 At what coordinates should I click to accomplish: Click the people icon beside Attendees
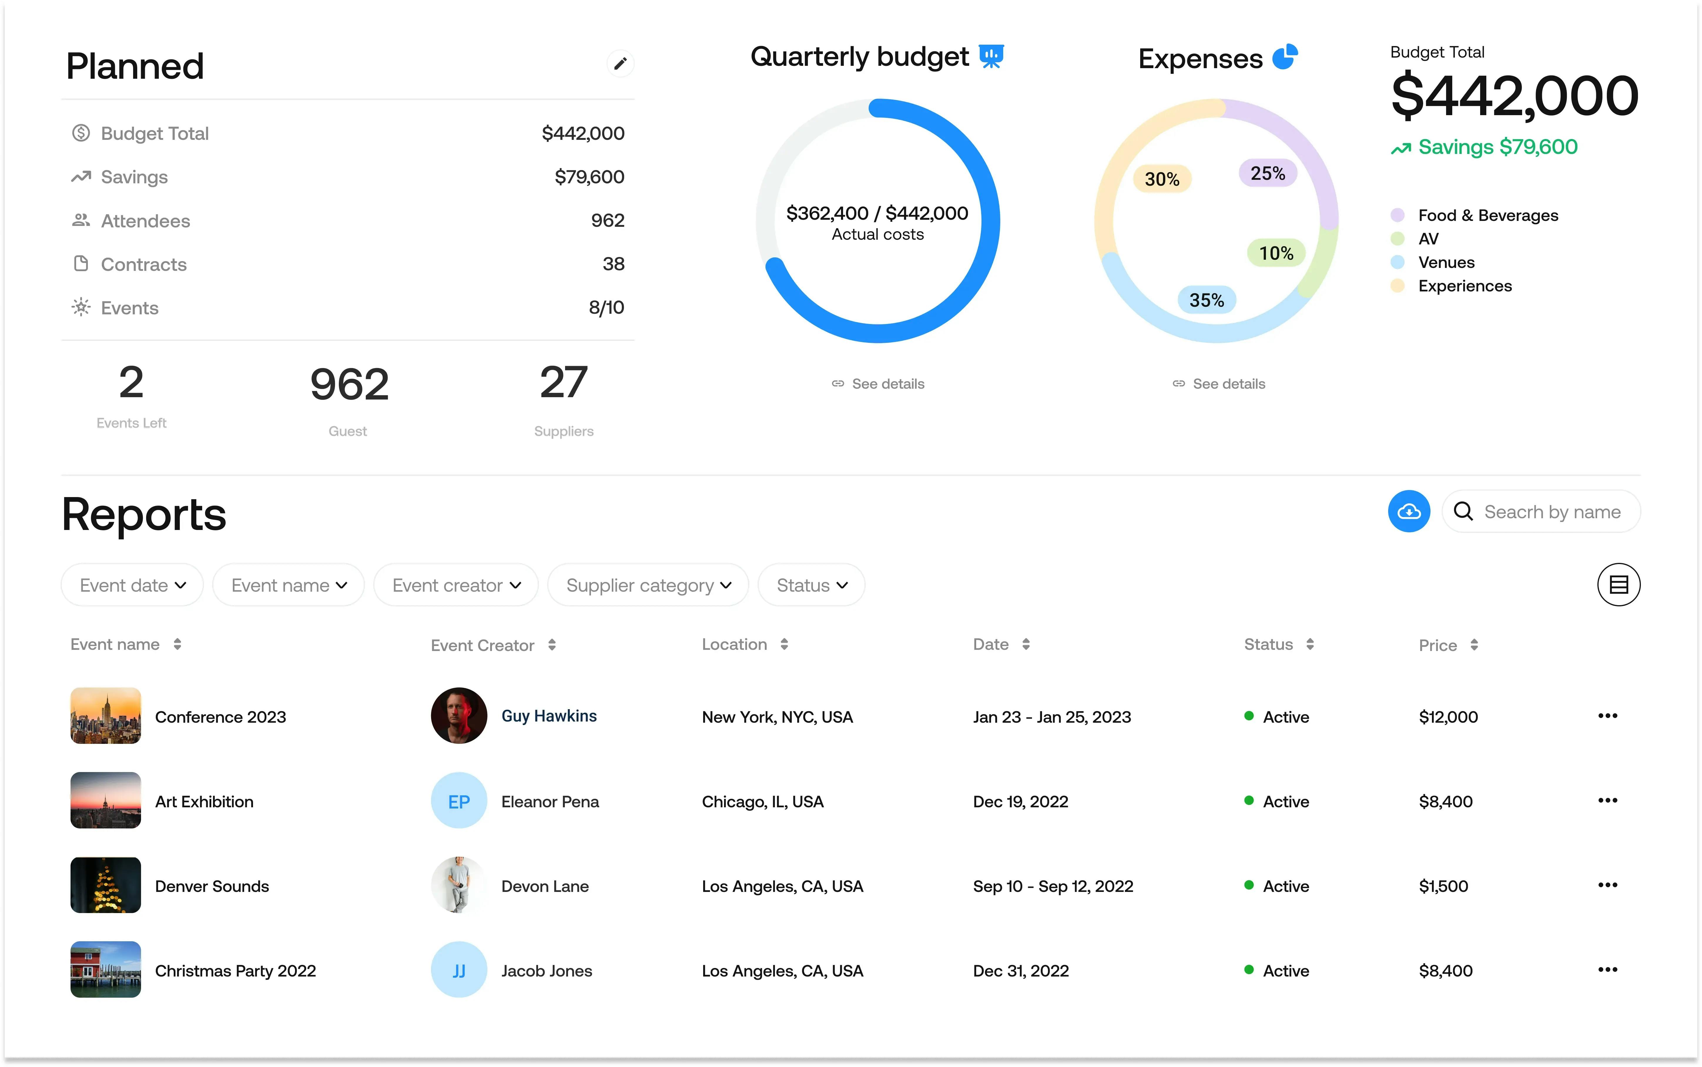click(81, 220)
